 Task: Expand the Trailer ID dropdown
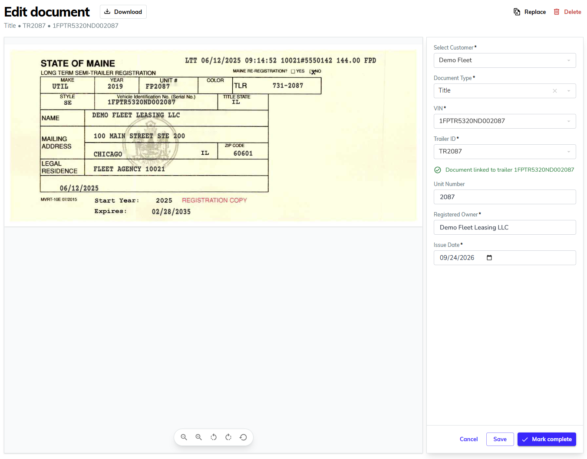pyautogui.click(x=505, y=152)
